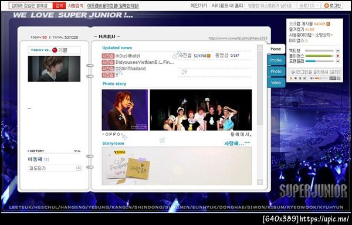The width and height of the screenshot is (352, 225).
Task: Switch to the Photo tab
Action: pos(276,71)
